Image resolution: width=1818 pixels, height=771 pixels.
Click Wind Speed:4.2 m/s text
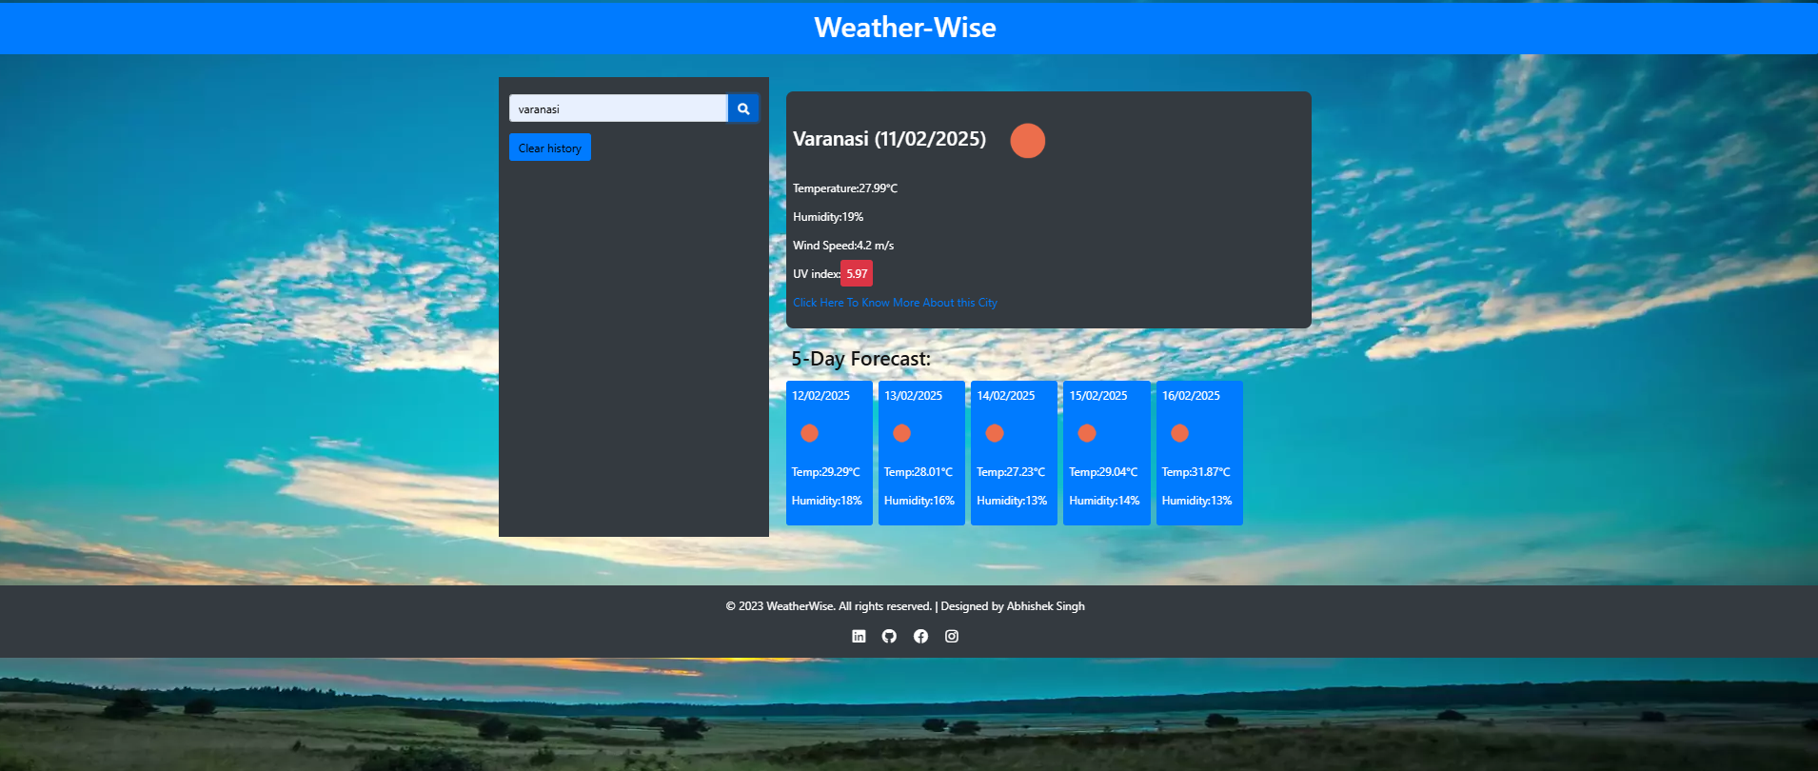click(x=843, y=246)
